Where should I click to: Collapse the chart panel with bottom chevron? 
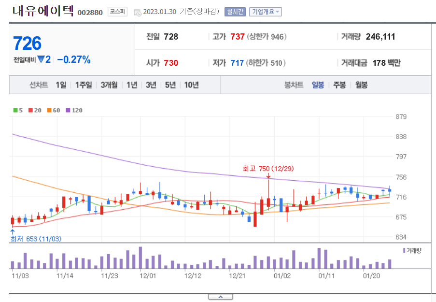tap(221, 297)
